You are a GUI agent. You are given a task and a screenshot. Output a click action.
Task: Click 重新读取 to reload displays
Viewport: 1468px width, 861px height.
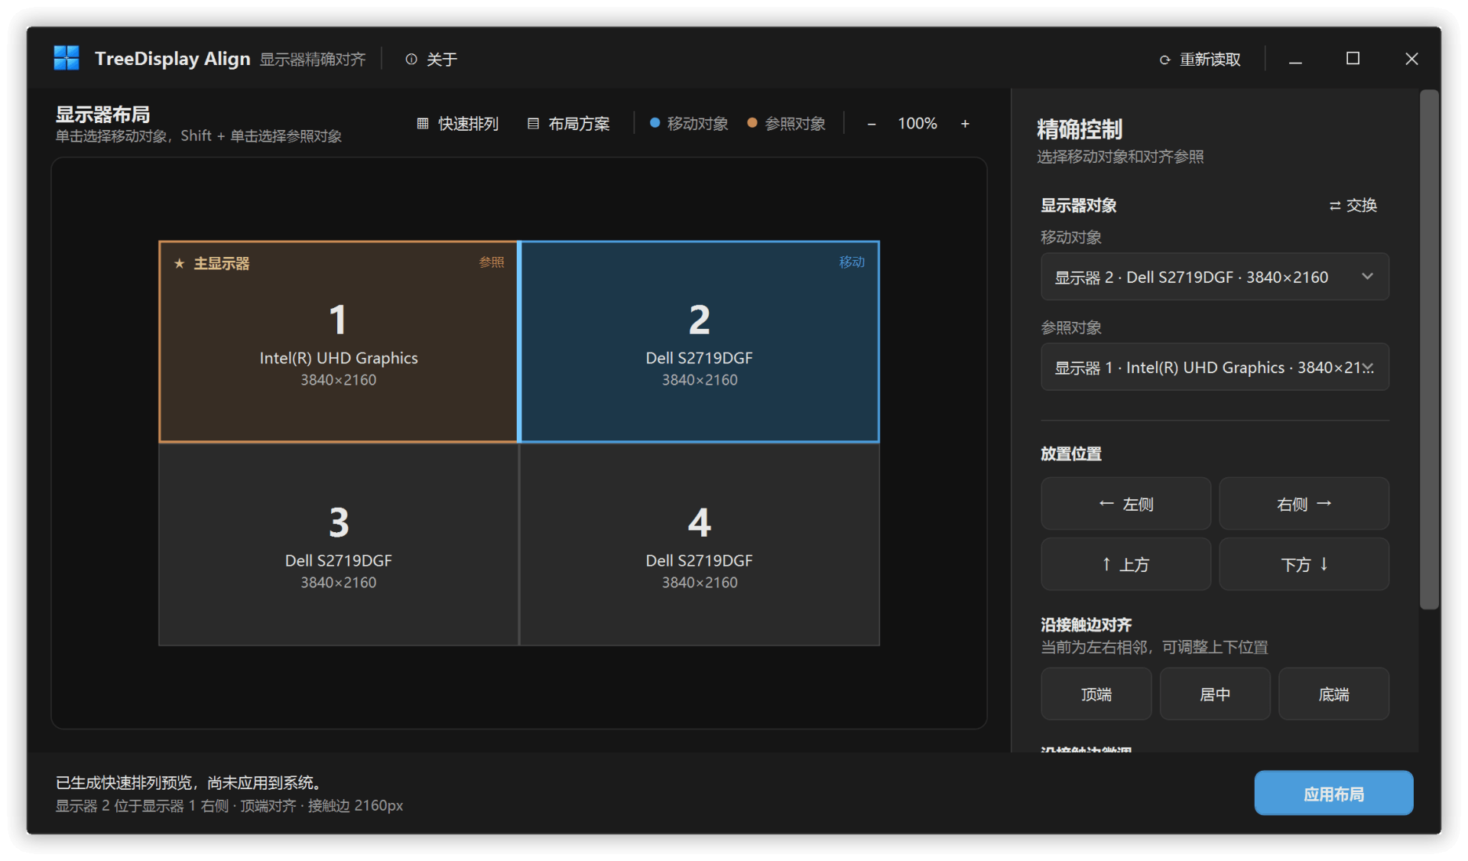click(1200, 59)
